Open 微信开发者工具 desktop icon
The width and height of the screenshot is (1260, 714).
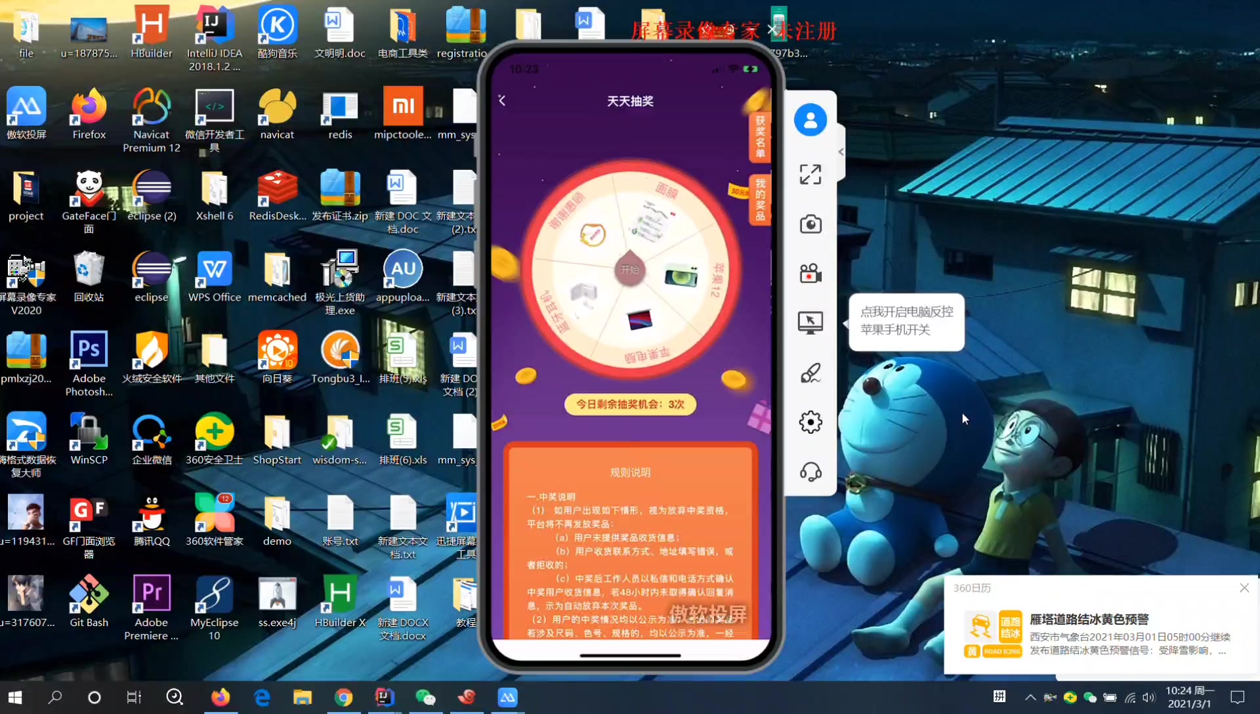click(215, 121)
